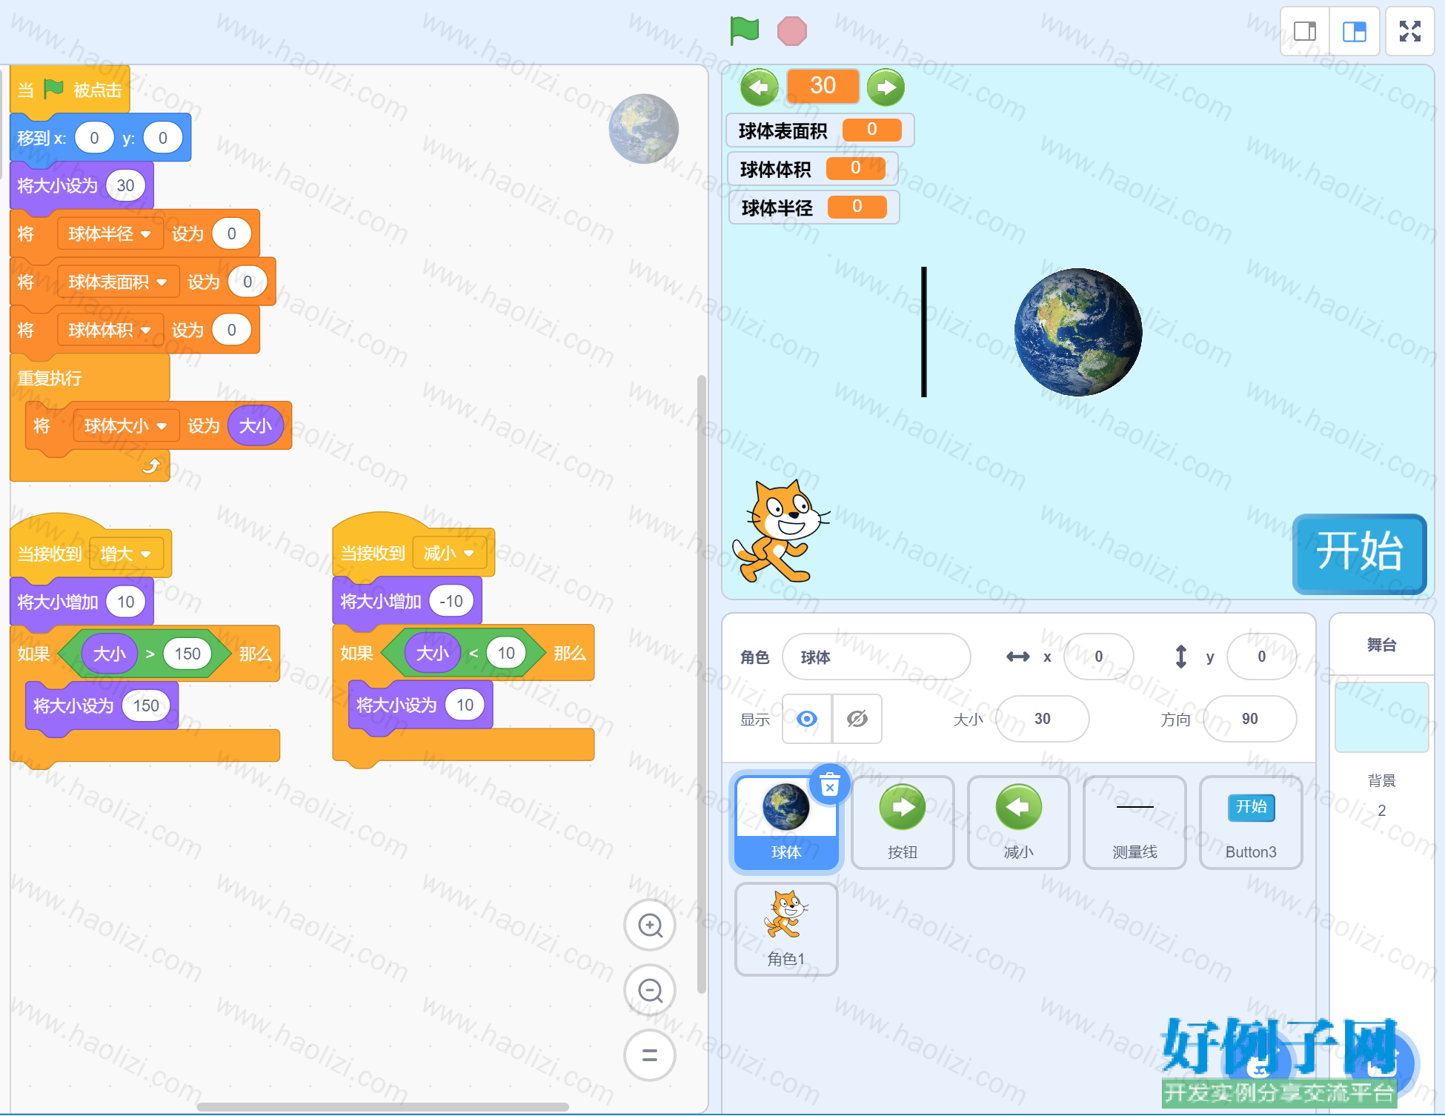Switch to large stage layout

[1355, 31]
